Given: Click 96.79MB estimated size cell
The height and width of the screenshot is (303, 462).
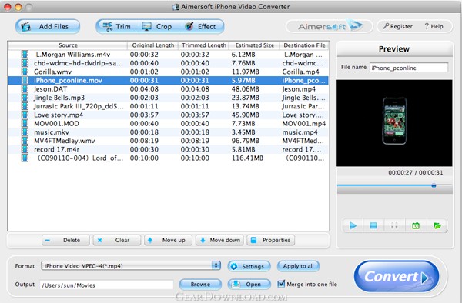Looking at the screenshot, I should click(245, 141).
